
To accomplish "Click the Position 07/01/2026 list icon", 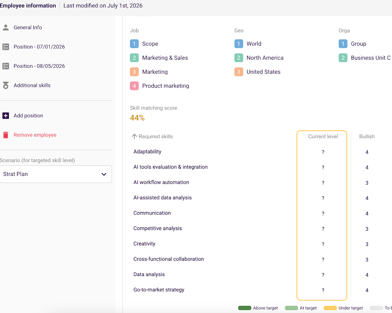I will [x=6, y=47].
